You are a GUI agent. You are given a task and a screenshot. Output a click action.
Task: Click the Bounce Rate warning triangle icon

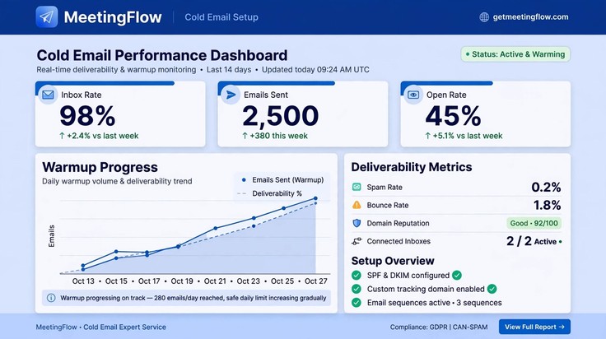click(x=357, y=205)
